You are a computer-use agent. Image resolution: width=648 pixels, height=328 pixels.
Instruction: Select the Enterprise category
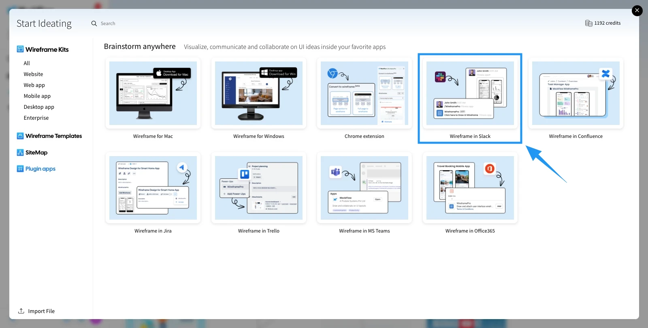click(36, 118)
